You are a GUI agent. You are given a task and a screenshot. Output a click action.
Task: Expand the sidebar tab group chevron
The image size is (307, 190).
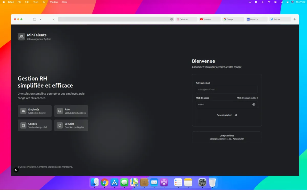tap(40, 19)
